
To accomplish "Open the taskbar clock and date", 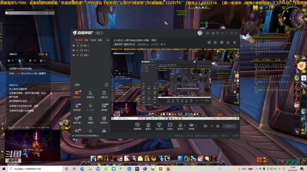I will [292, 169].
